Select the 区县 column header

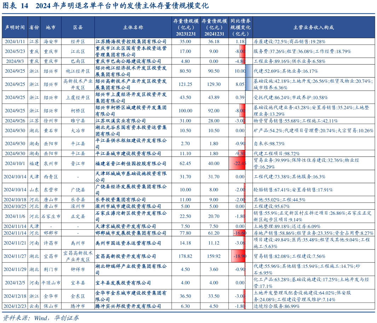point(78,27)
